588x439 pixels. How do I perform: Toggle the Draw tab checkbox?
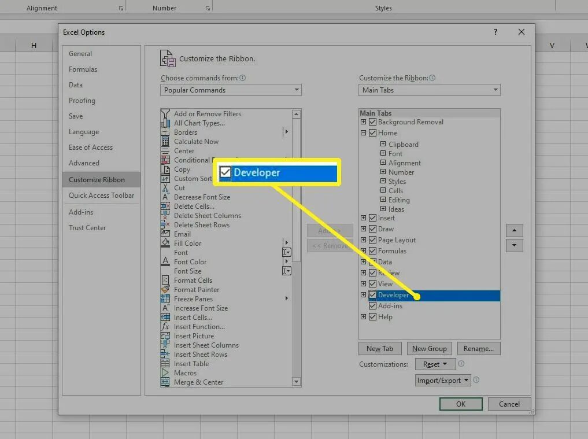[x=372, y=229]
